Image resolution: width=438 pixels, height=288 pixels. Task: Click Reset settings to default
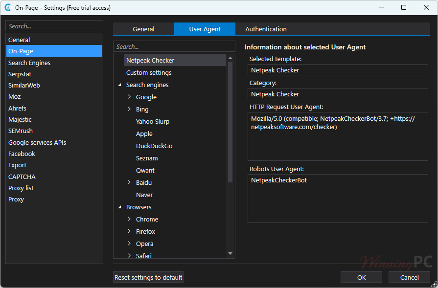point(148,277)
